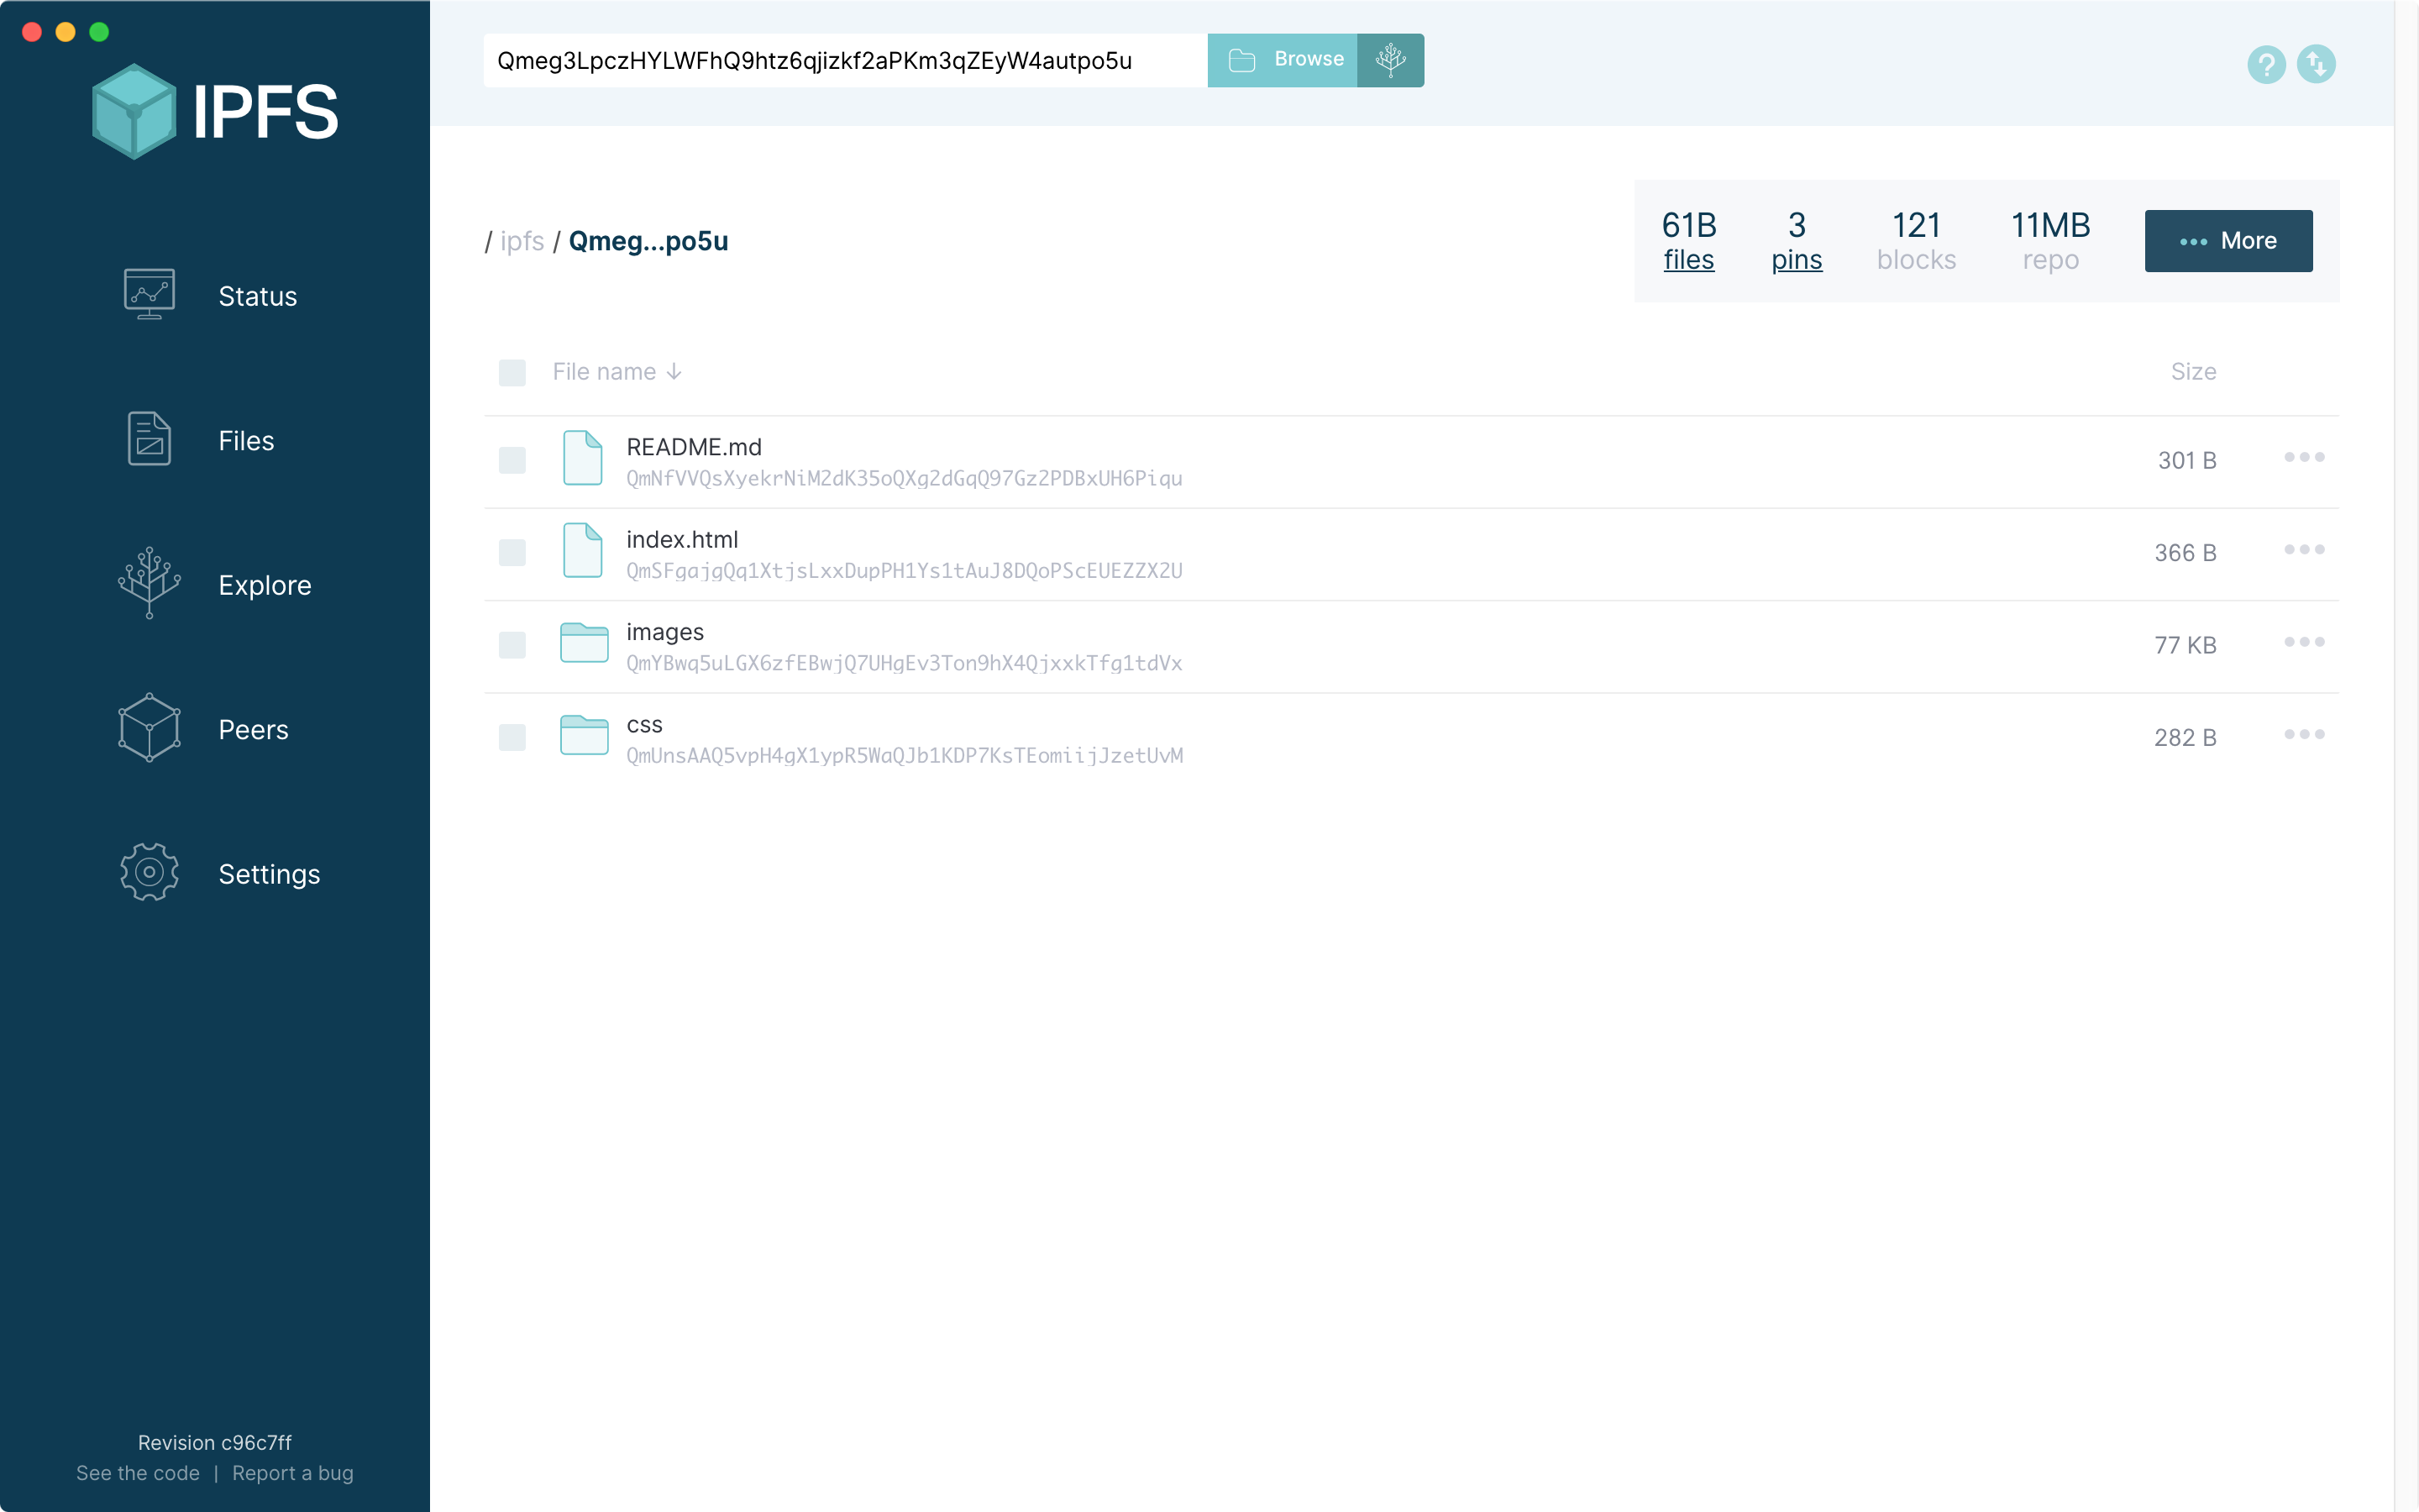Expand options for index.html file
The width and height of the screenshot is (2419, 1512).
click(2304, 550)
